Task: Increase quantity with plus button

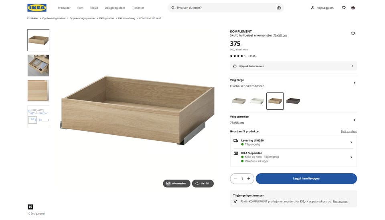Action: (x=249, y=179)
